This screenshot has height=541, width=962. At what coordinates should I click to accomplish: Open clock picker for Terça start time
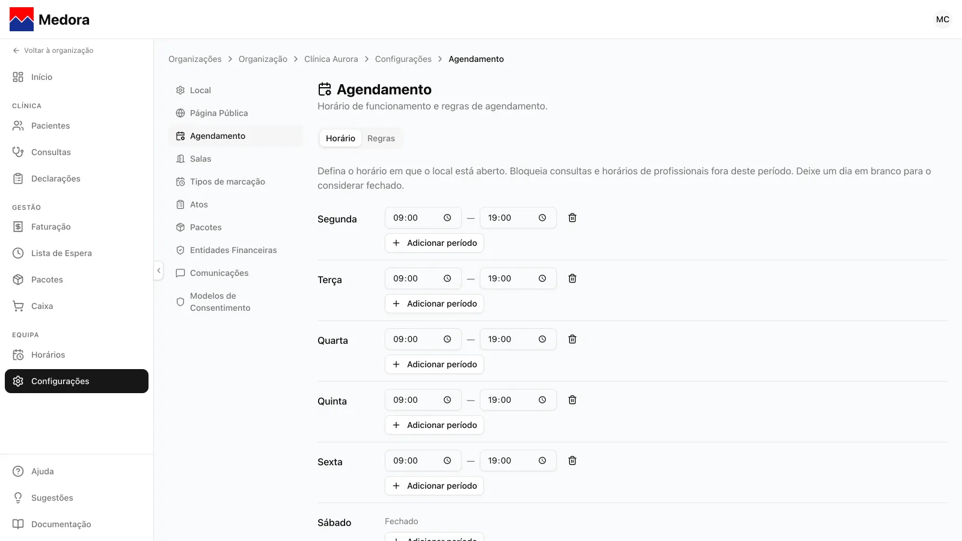(x=447, y=278)
